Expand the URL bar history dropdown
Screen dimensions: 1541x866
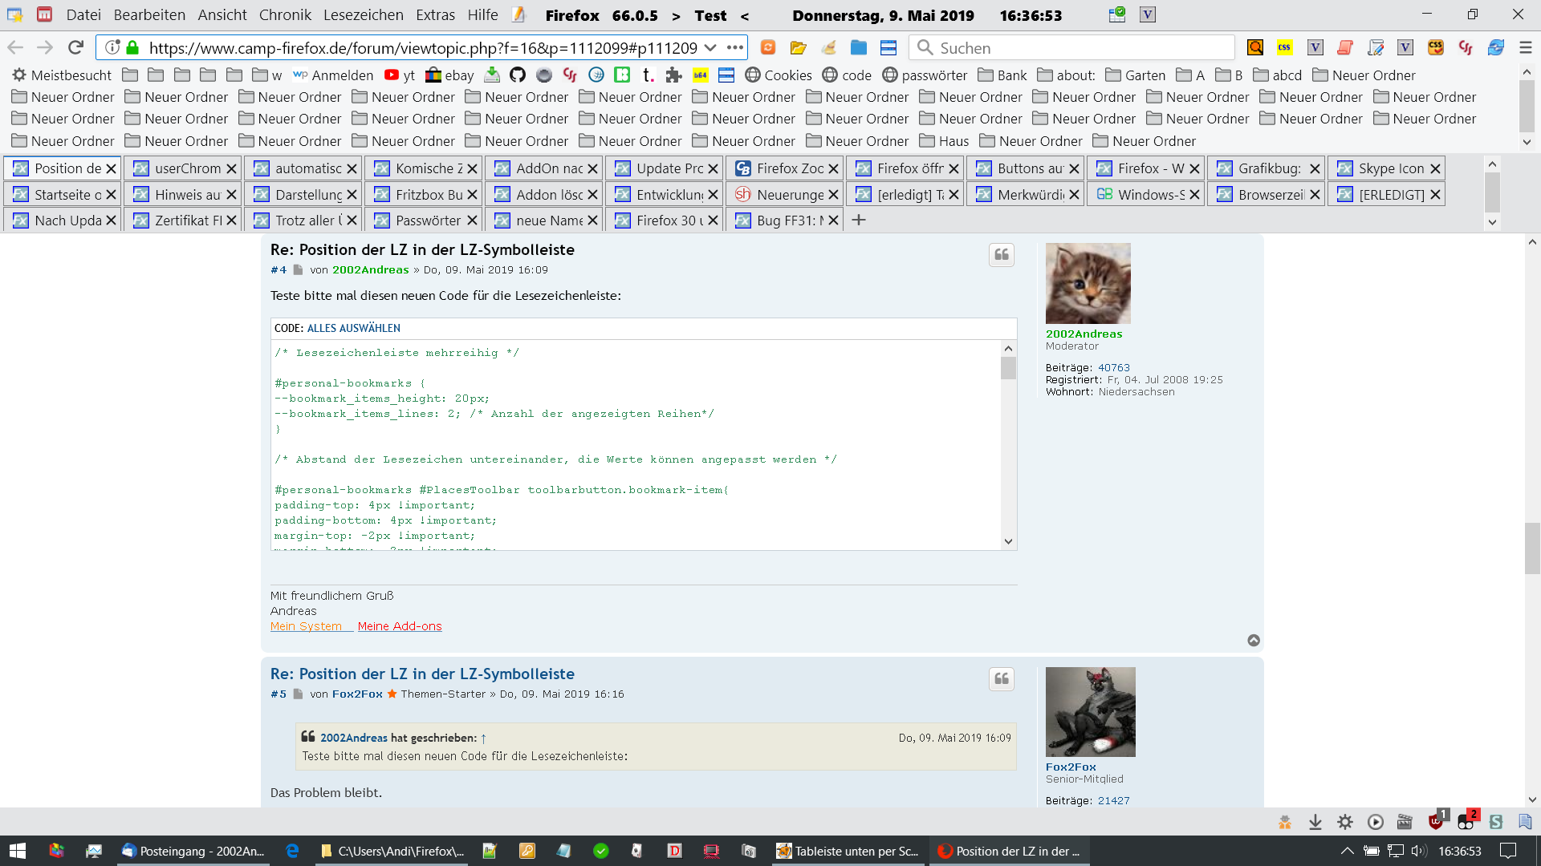[710, 47]
